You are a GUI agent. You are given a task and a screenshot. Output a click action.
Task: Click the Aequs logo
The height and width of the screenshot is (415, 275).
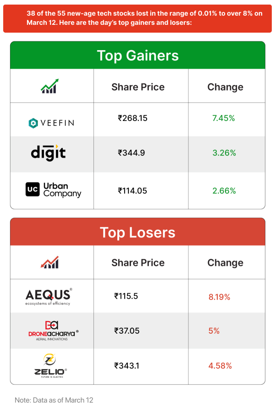48,297
